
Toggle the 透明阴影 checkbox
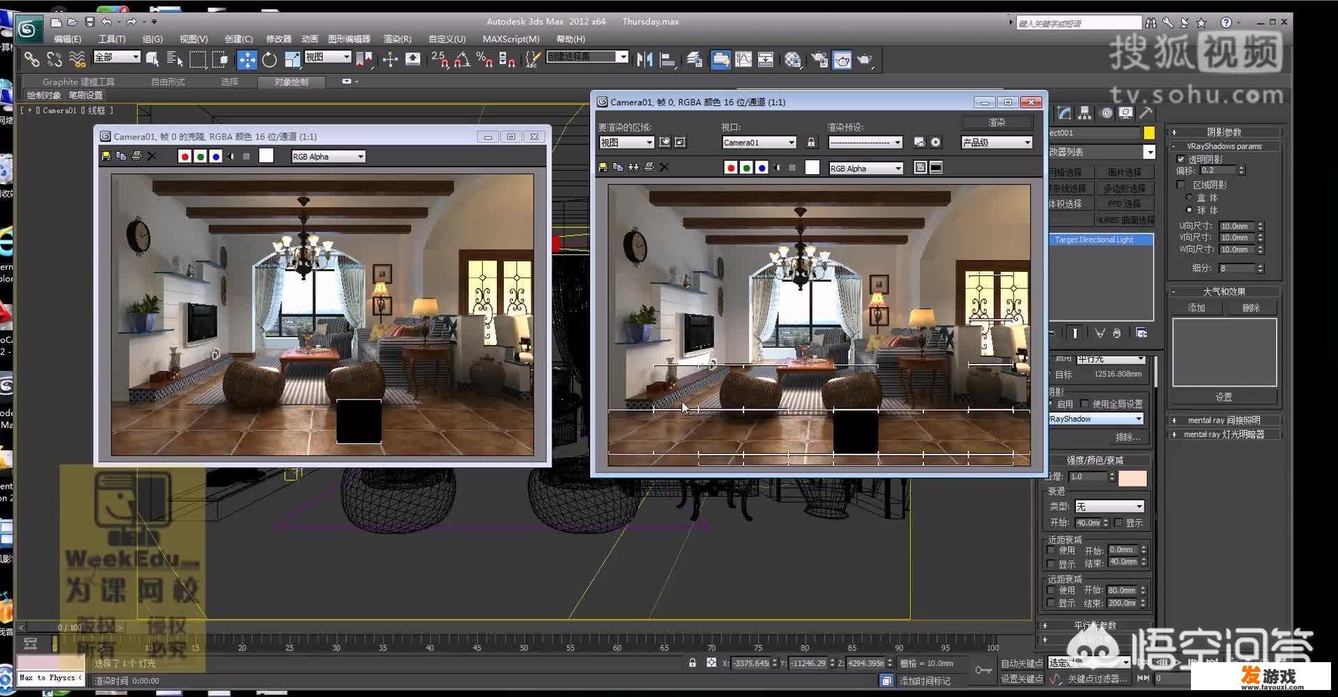1181,160
